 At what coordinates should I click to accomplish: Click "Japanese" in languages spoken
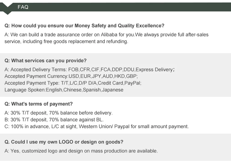click(x=113, y=90)
